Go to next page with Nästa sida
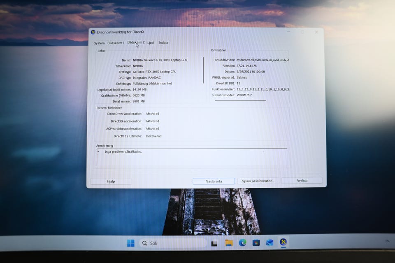 tap(214, 181)
